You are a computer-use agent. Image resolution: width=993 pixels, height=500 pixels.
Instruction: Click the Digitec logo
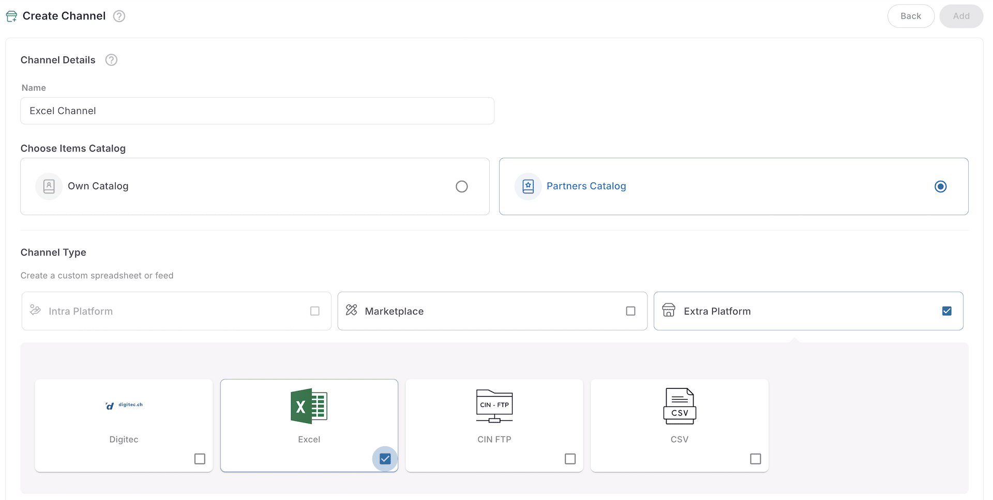(x=124, y=405)
